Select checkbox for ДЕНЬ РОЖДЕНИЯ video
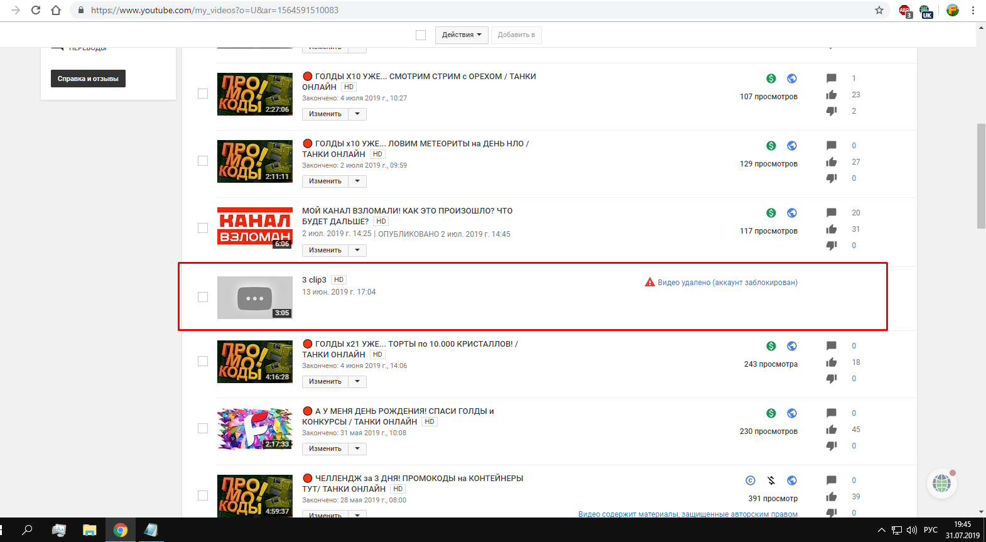 point(203,428)
